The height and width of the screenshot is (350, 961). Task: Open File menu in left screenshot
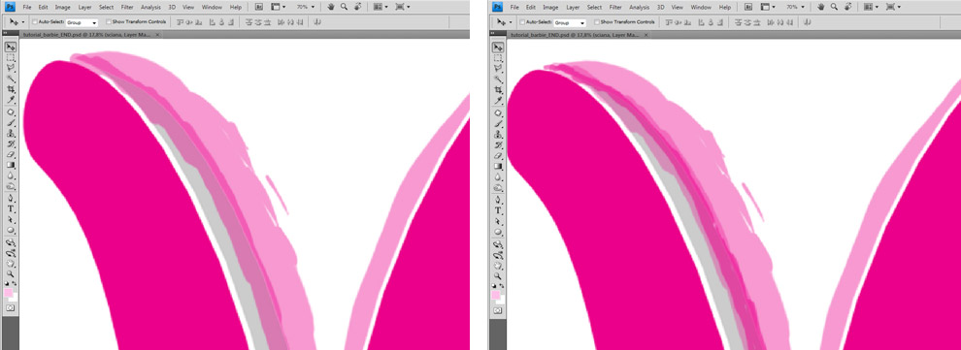point(27,7)
